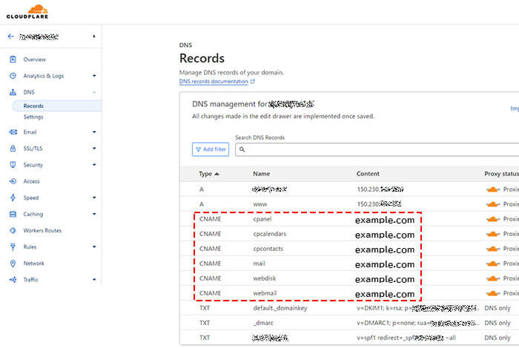Toggle proxy cloud for cpcalendars record
The width and height of the screenshot is (519, 348).
click(493, 234)
